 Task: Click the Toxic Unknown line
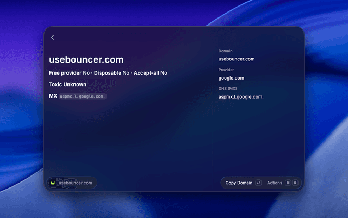coord(67,84)
